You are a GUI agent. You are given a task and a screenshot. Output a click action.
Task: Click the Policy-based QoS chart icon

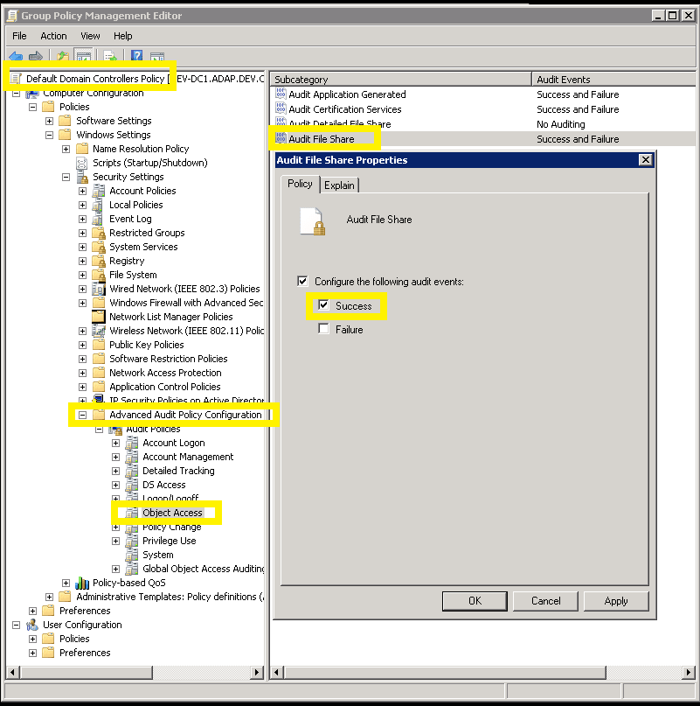coord(82,583)
